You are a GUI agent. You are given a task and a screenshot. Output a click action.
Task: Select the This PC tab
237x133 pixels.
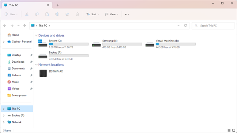27,5
